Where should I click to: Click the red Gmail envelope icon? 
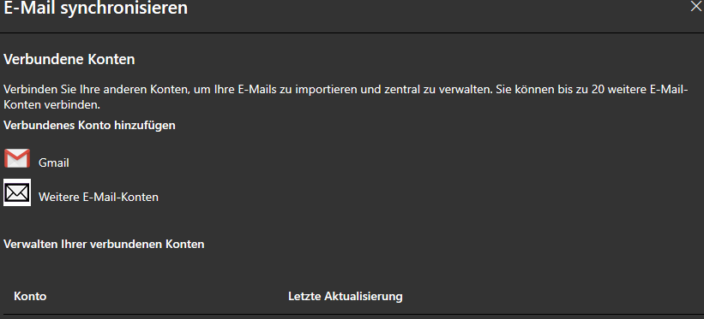[17, 158]
